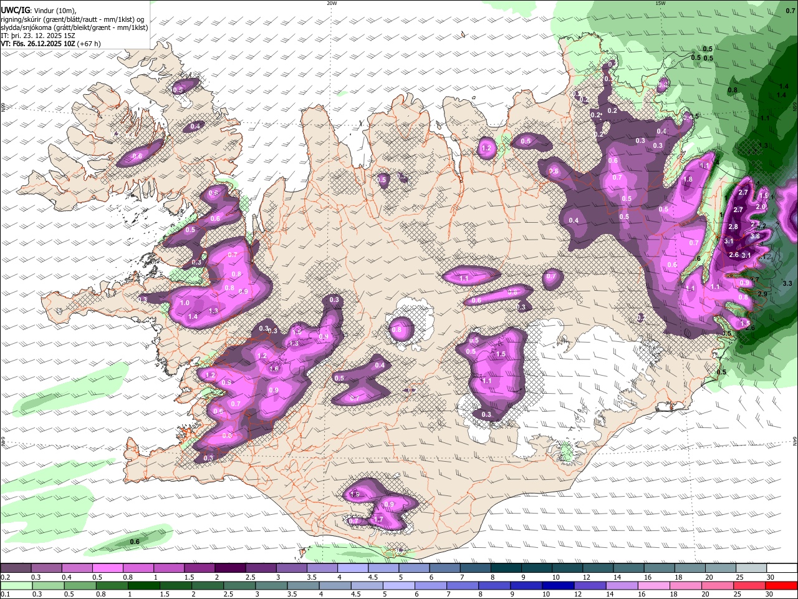Viewport: 798px width, 599px height.
Task: Click the deep blue rain swatch between 10 and 12
Action: 559,586
